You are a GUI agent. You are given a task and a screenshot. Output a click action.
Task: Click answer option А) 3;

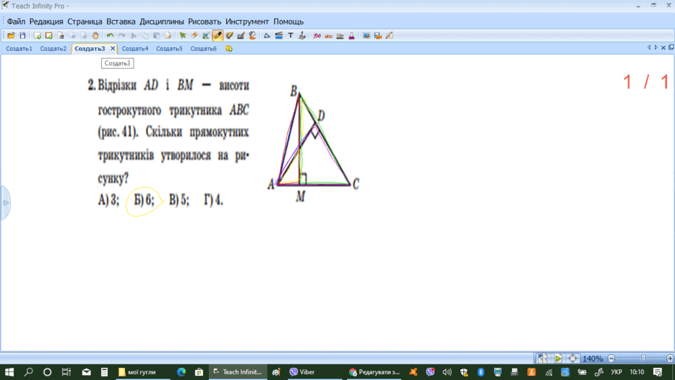click(108, 200)
